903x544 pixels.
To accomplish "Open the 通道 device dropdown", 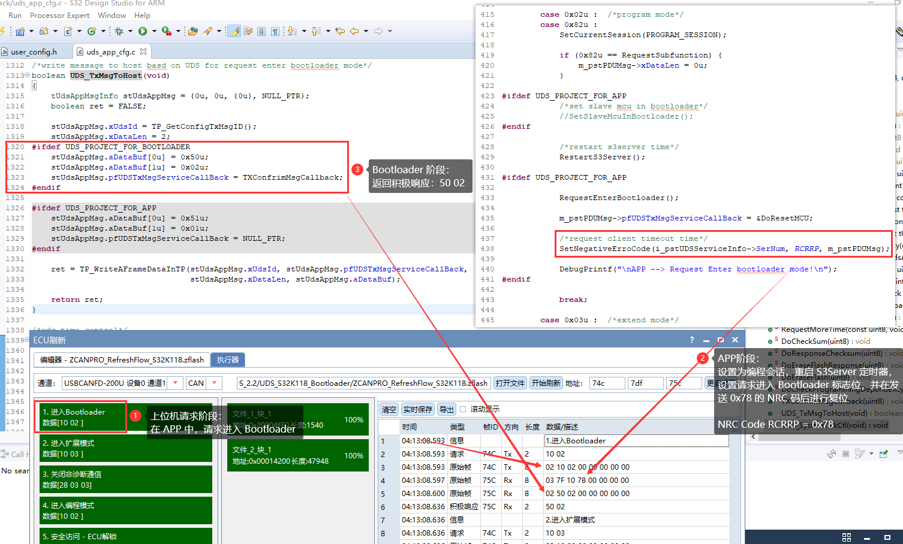I will pyautogui.click(x=175, y=383).
